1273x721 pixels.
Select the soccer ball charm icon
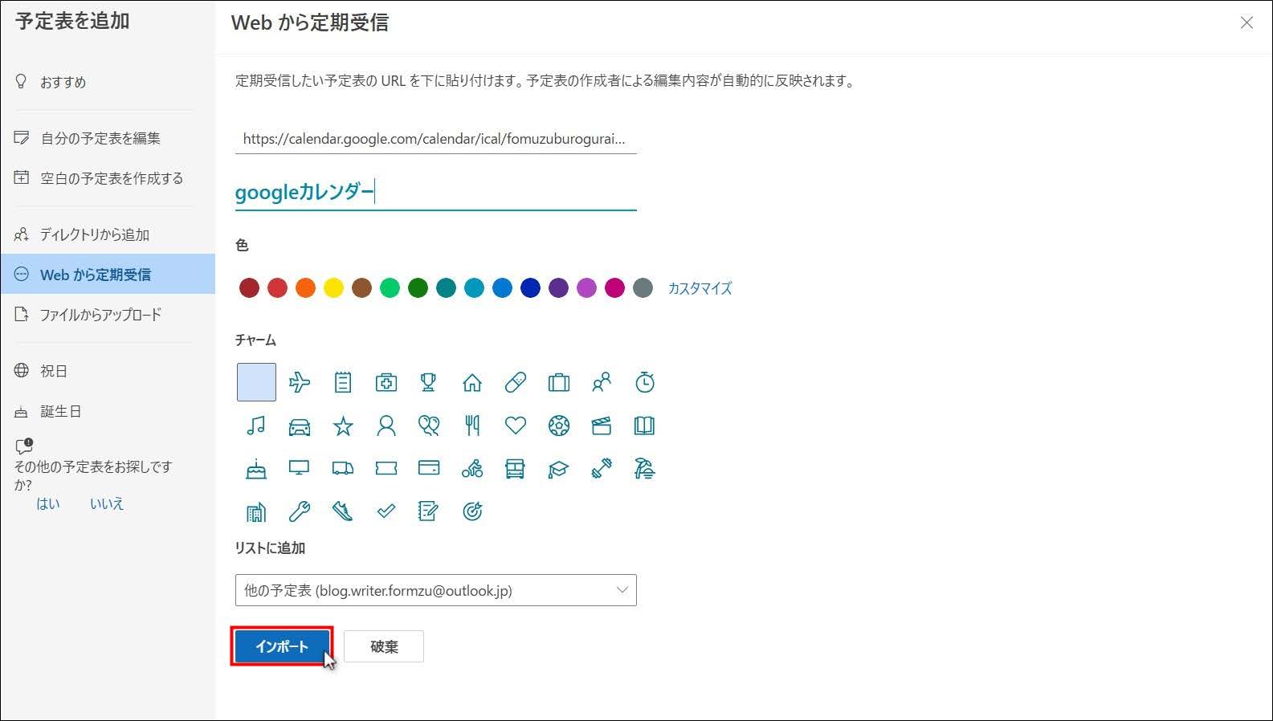tap(559, 426)
